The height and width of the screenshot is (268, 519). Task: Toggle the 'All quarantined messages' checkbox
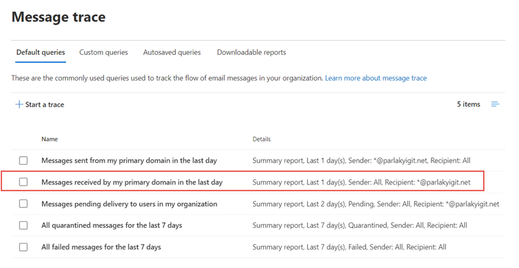pyautogui.click(x=23, y=225)
